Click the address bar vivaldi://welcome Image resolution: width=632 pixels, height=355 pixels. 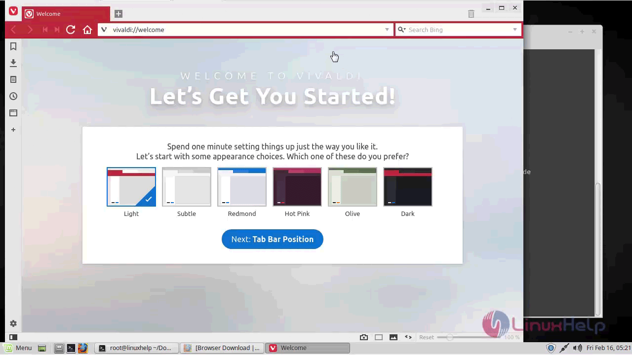245,30
